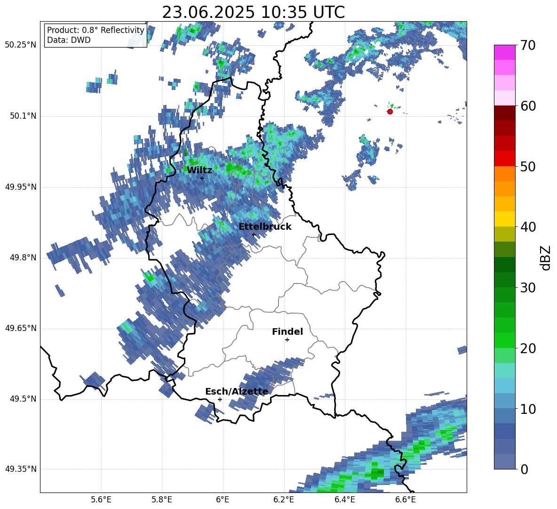This screenshot has width=557, height=509.
Task: Click the title 23.06.2025 10:35 UTC
Action: coord(253,12)
